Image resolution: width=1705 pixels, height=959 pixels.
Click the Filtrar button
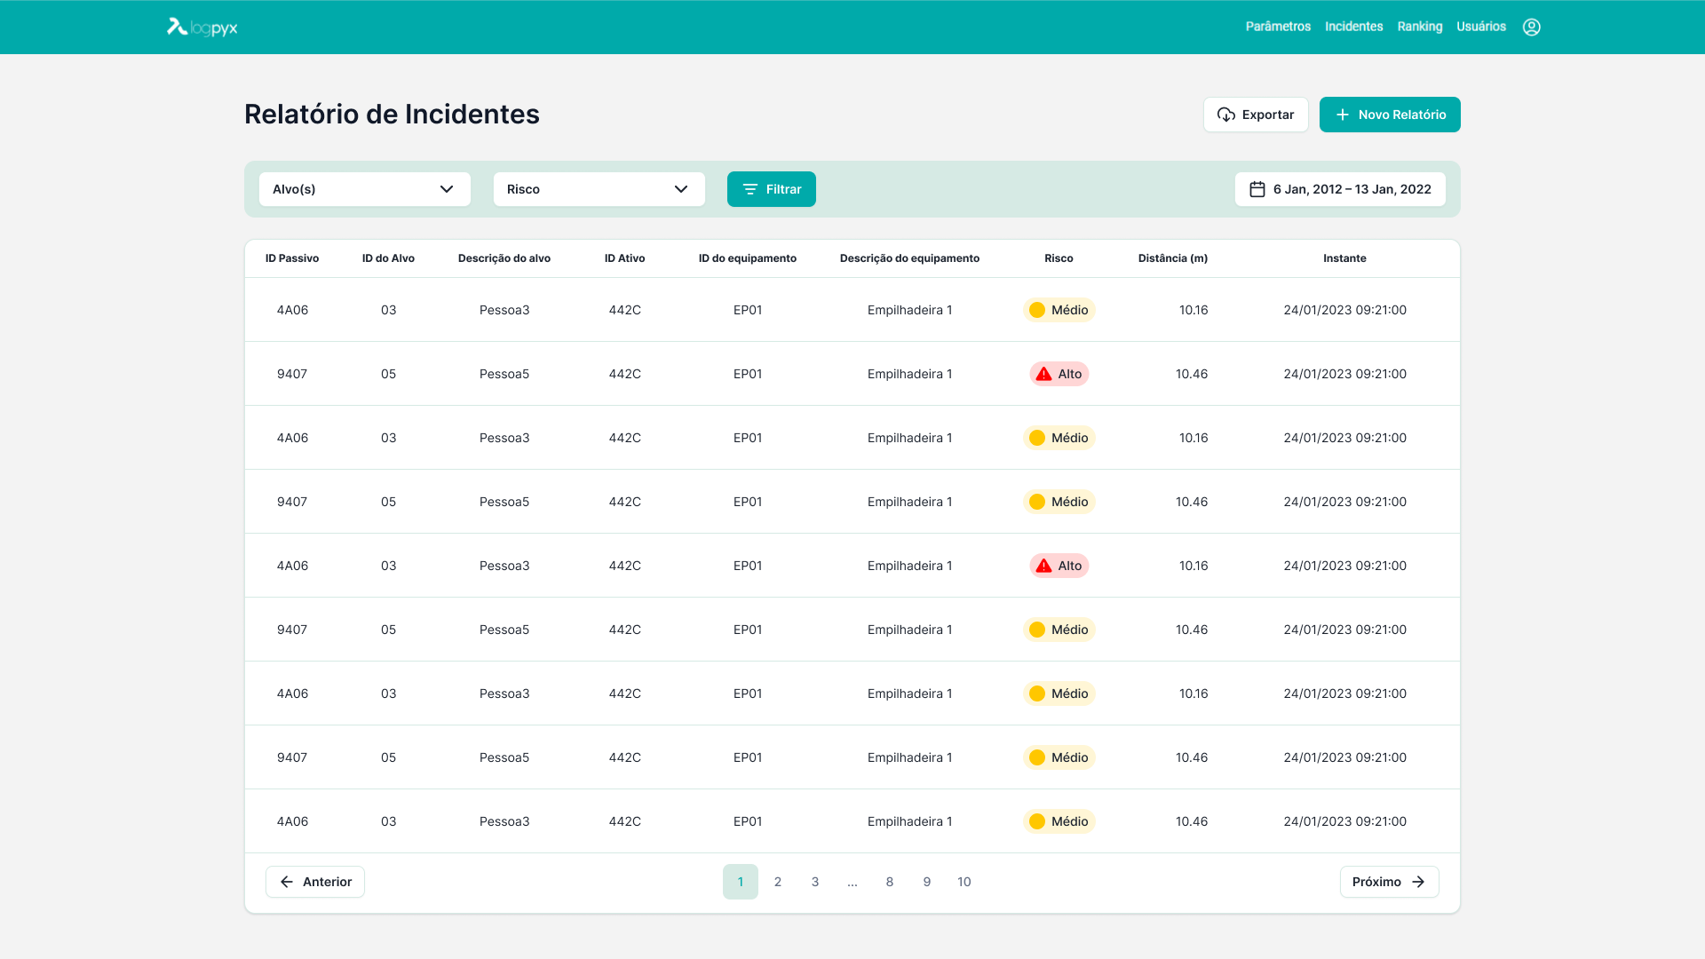[x=772, y=189]
